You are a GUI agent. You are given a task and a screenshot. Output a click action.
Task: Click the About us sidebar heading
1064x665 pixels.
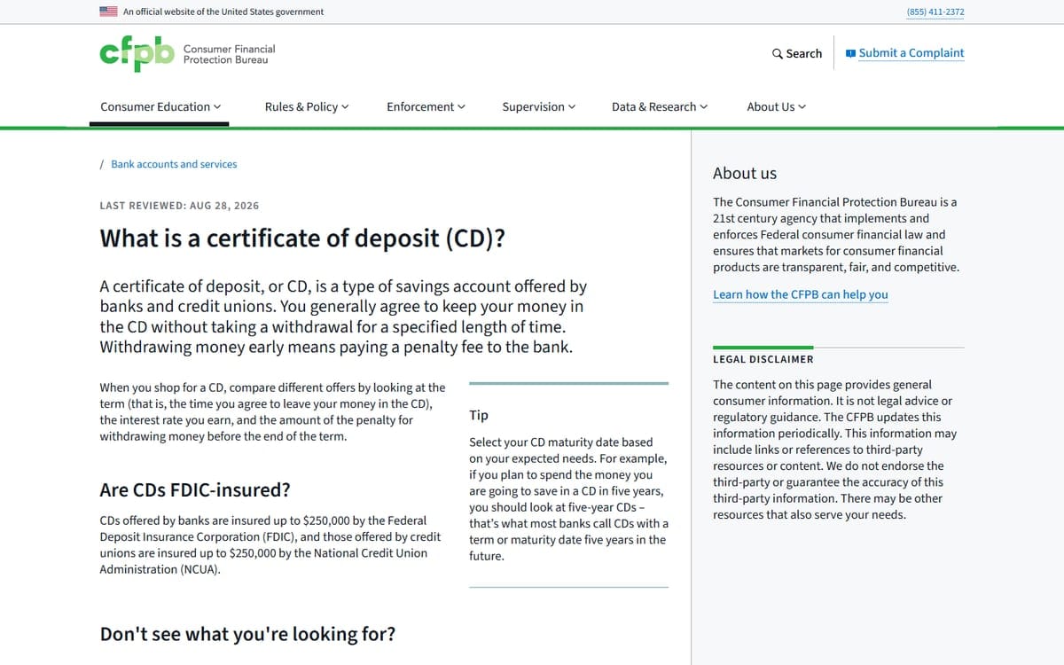pos(745,173)
